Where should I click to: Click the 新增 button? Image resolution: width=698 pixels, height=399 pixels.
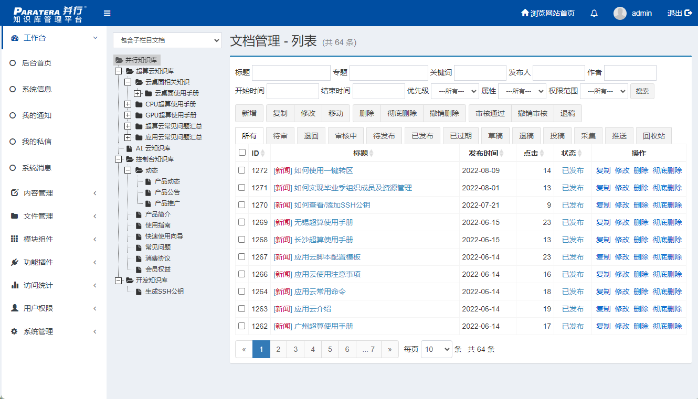point(249,113)
